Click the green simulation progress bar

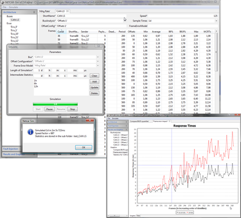pos(55,104)
